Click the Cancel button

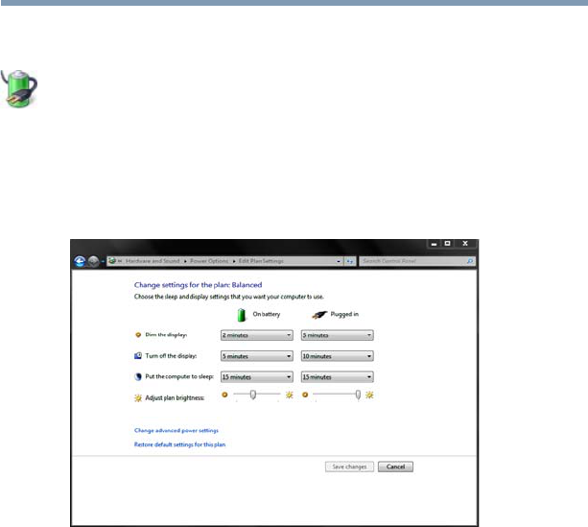(x=395, y=467)
